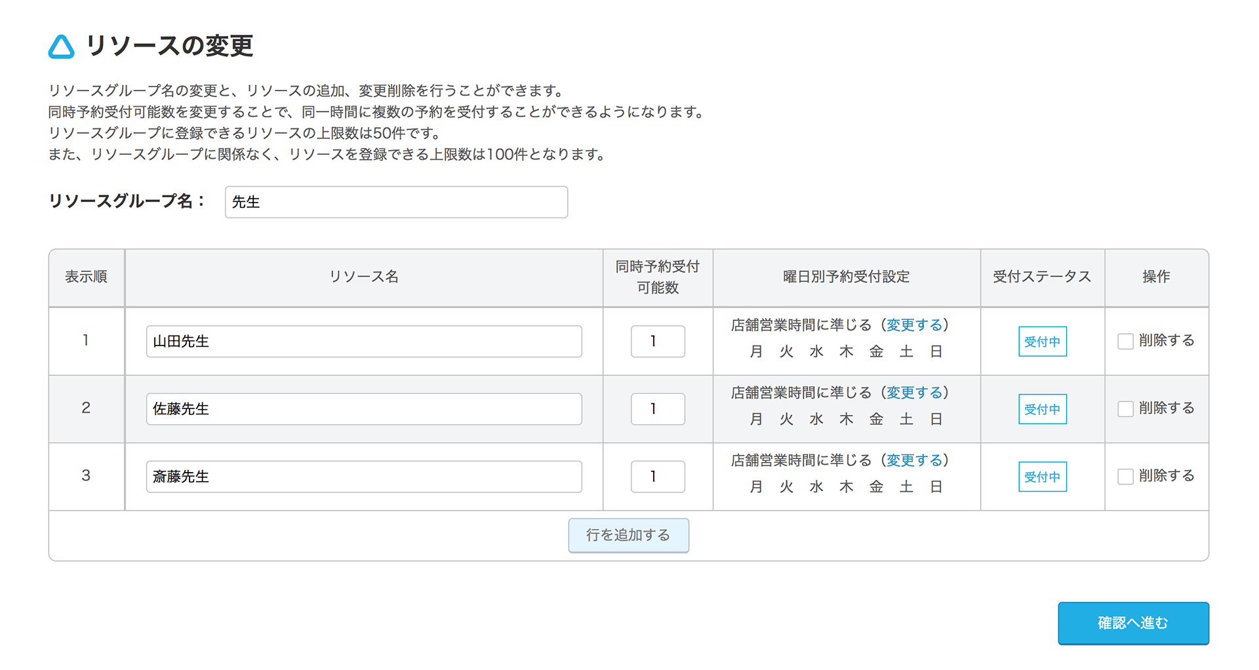1259x670 pixels.
Task: Click the capacity field for 山田先生
Action: pos(658,342)
